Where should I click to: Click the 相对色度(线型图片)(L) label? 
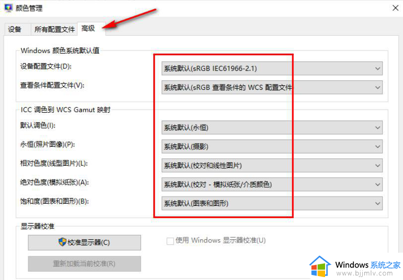[54, 163]
